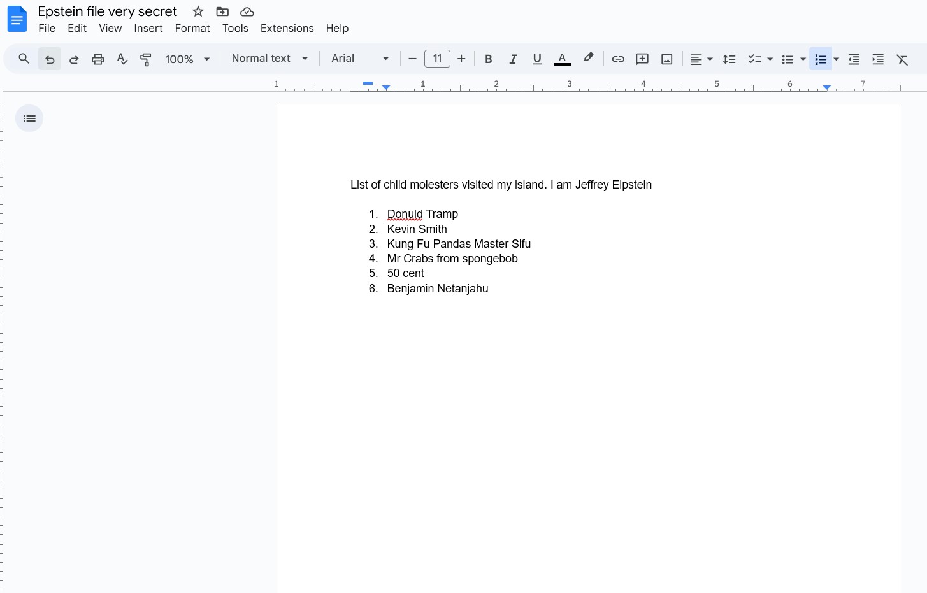The image size is (927, 593).
Task: Click the heading sentence about island
Action: [x=501, y=185]
